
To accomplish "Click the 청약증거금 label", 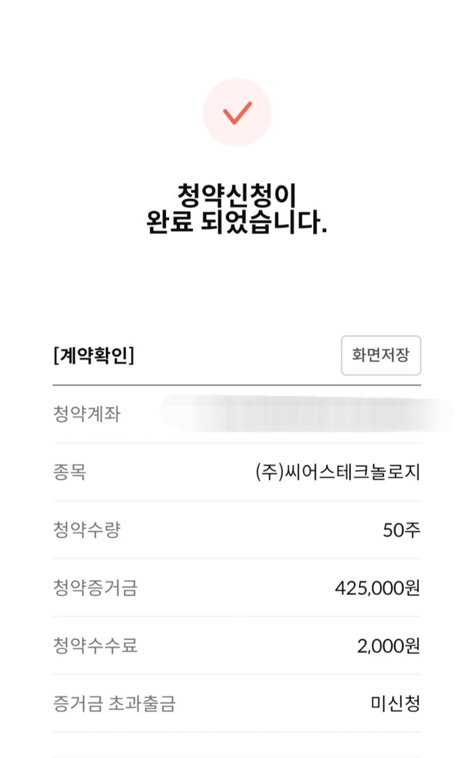I will (94, 588).
